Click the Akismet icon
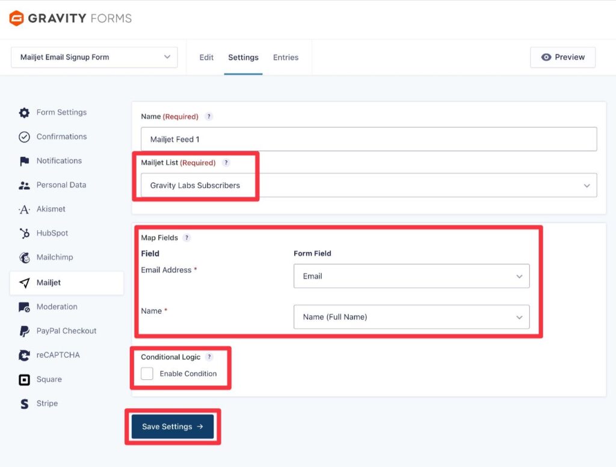616x467 pixels. click(24, 209)
